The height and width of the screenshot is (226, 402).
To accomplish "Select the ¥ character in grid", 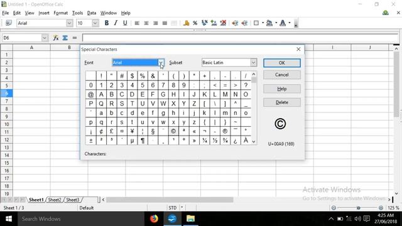I will click(x=132, y=131).
